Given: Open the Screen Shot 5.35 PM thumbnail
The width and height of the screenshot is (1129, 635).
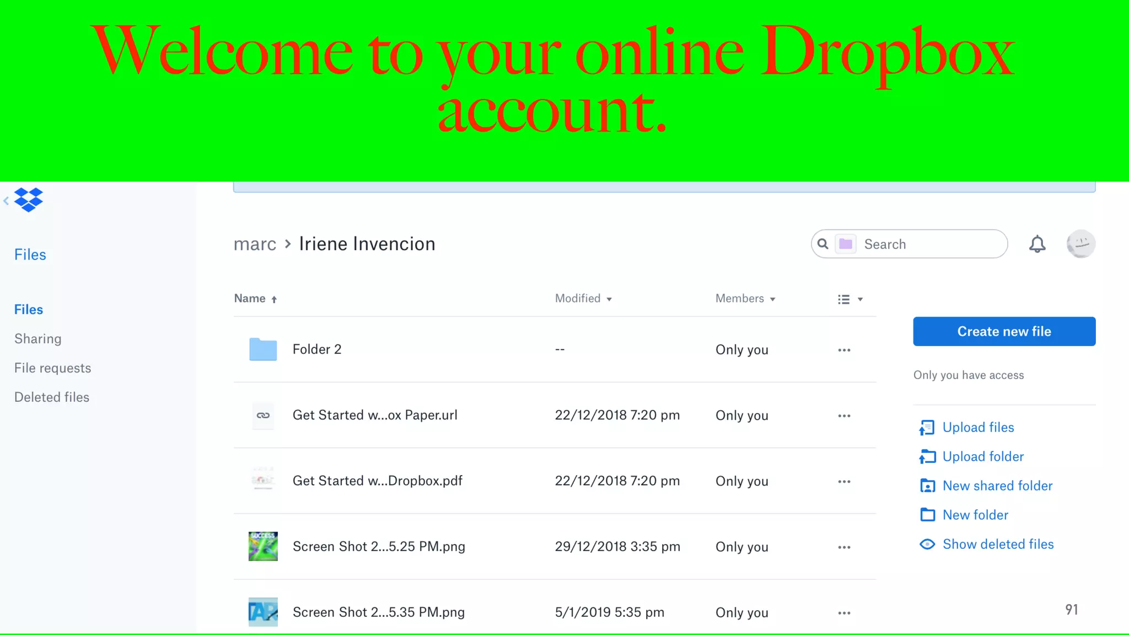Looking at the screenshot, I should point(263,612).
